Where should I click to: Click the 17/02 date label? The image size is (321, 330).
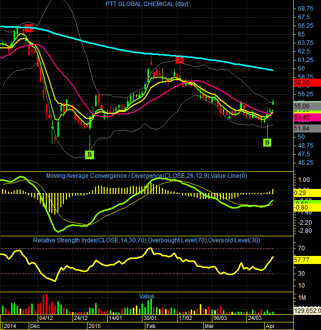pos(186,318)
